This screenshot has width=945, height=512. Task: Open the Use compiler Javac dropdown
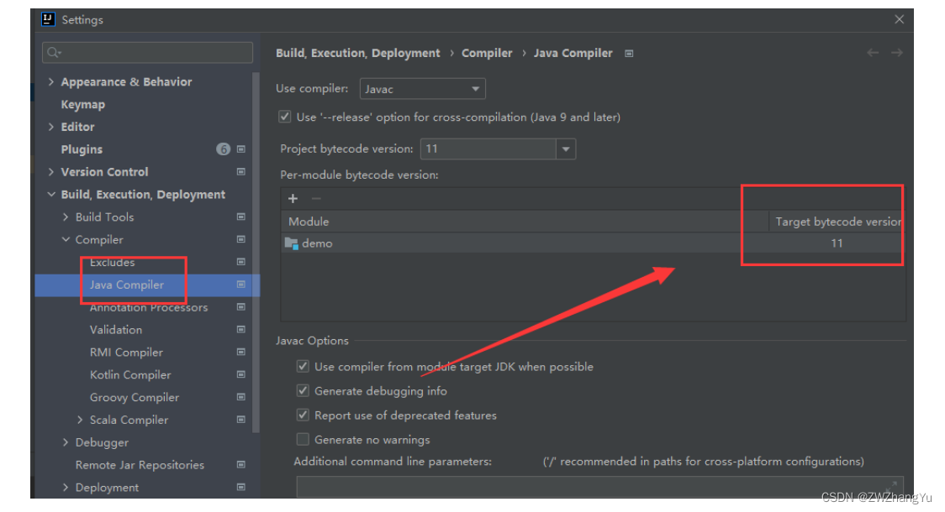pos(423,89)
